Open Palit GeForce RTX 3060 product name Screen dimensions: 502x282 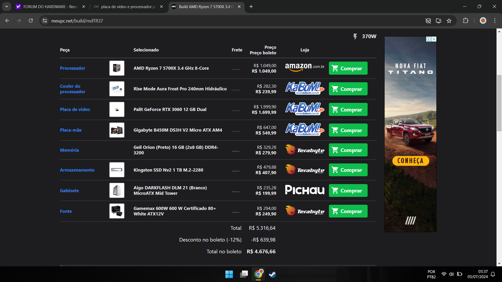[170, 109]
